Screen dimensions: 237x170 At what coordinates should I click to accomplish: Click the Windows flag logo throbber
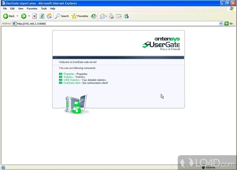click(231, 9)
